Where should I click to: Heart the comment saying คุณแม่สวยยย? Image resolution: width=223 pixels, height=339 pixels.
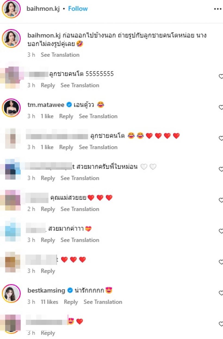[221, 200]
